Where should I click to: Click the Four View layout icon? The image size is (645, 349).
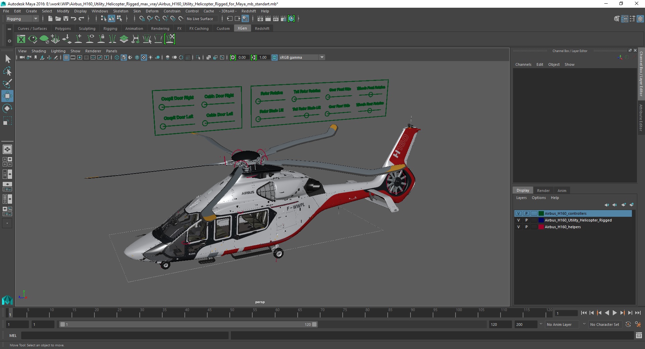pyautogui.click(x=7, y=162)
